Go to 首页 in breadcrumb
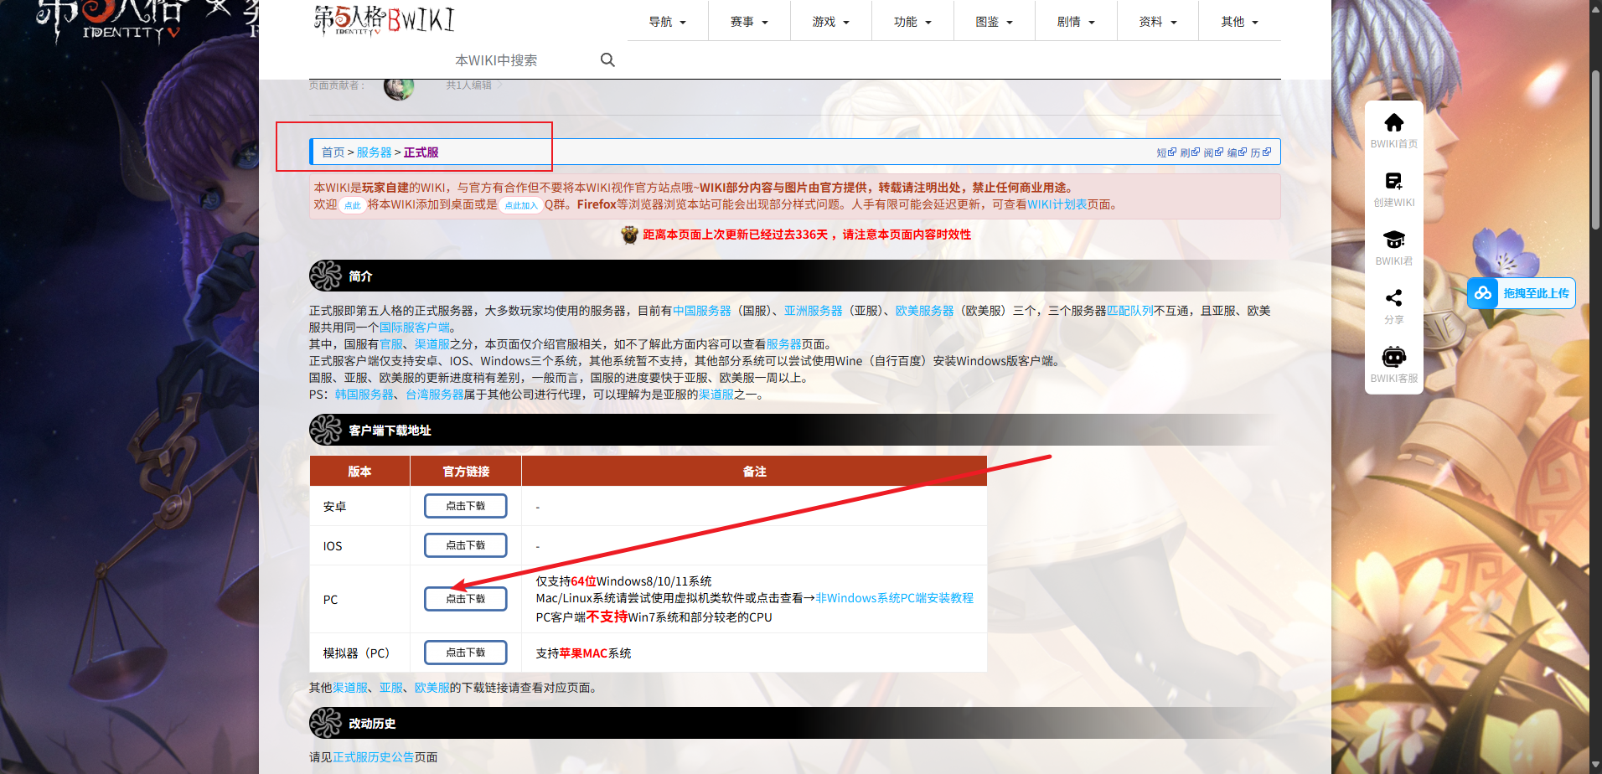The width and height of the screenshot is (1602, 774). 333,152
